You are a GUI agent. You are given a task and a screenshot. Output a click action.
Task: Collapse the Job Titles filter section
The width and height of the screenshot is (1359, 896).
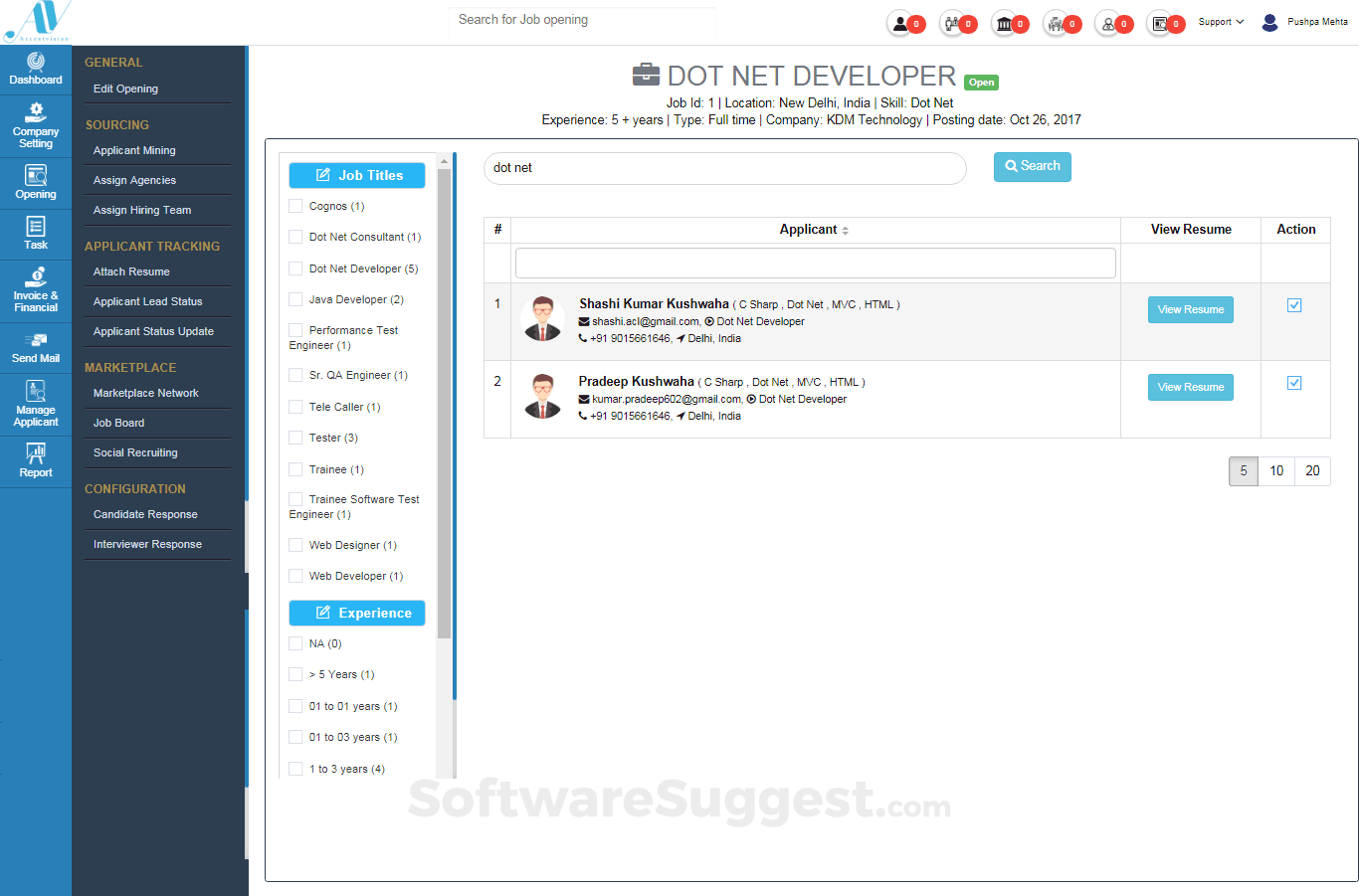coord(357,175)
